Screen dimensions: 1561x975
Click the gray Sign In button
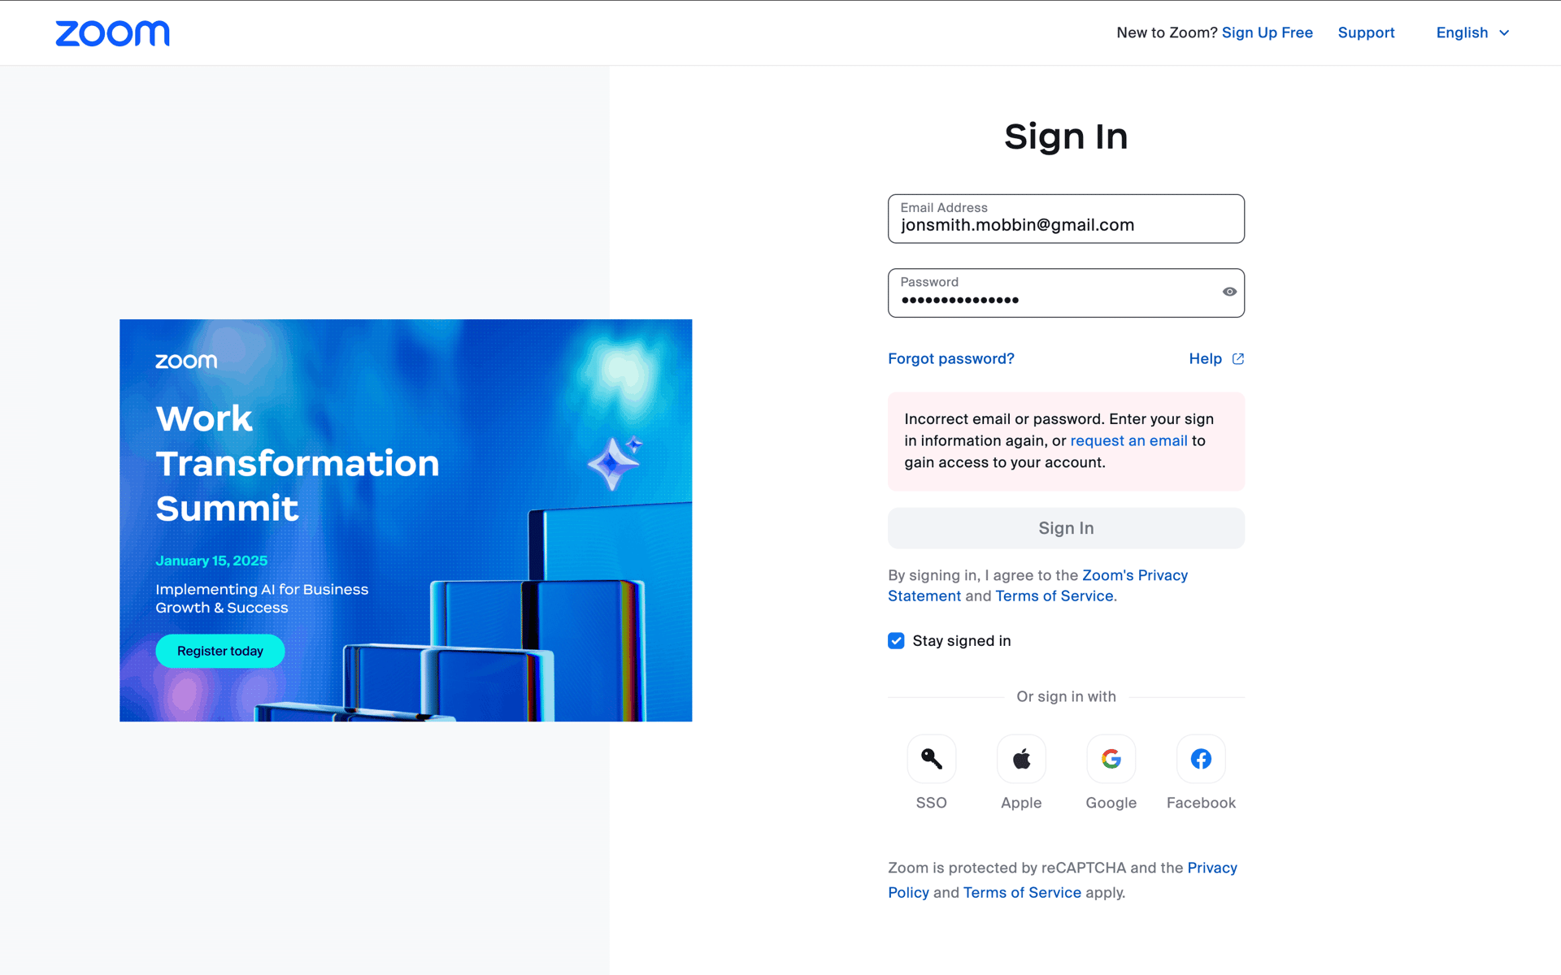1066,528
